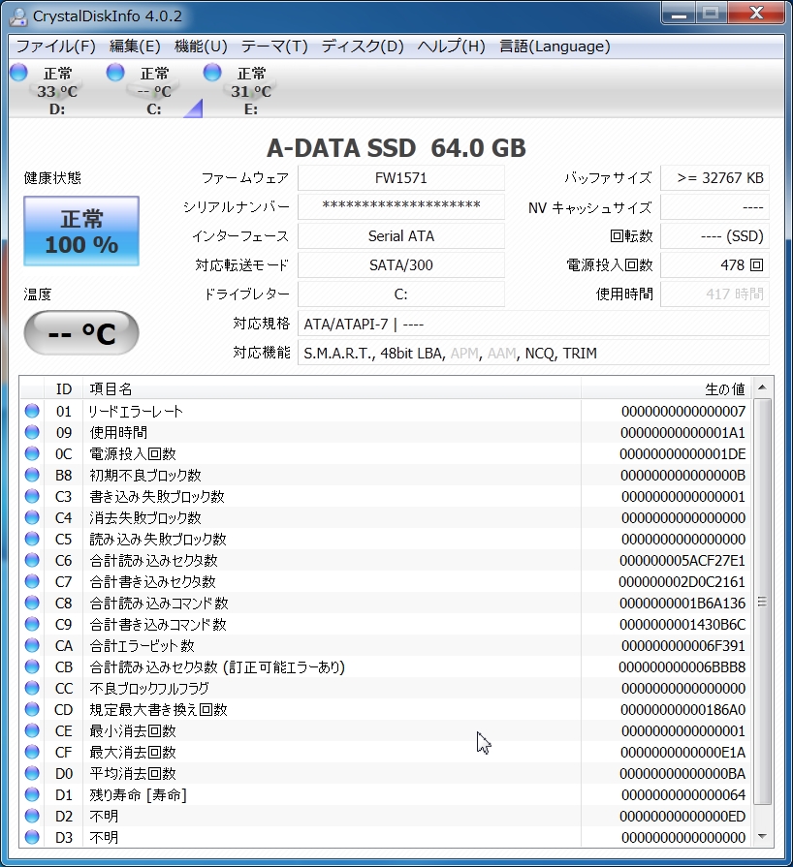
Task: Click the SMART list scrollbar thumb
Action: [763, 602]
